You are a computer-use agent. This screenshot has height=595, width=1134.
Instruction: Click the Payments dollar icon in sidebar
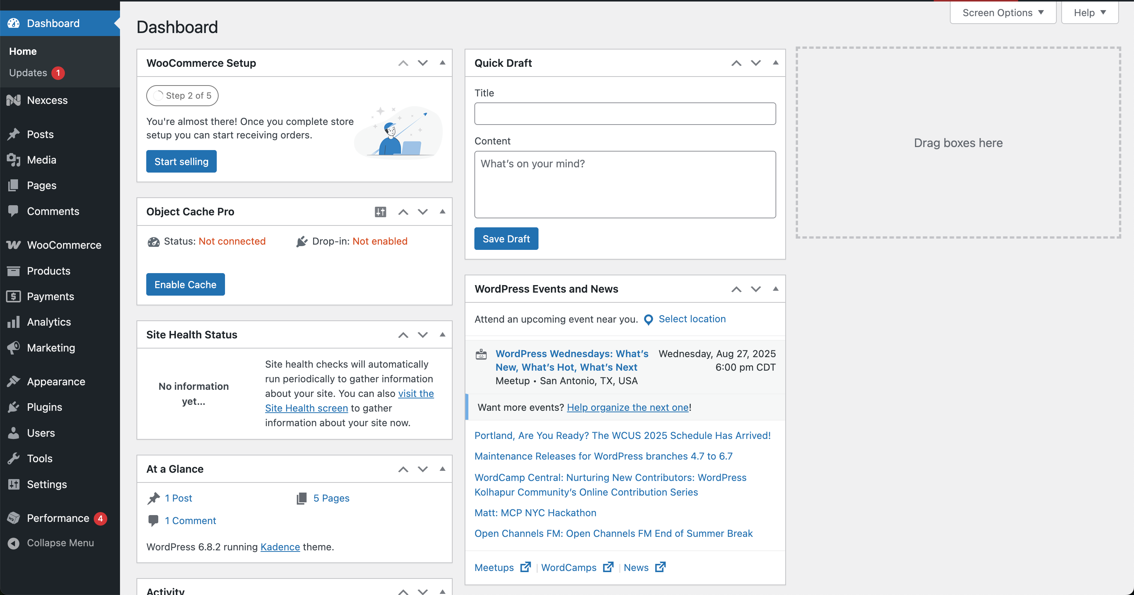point(13,296)
